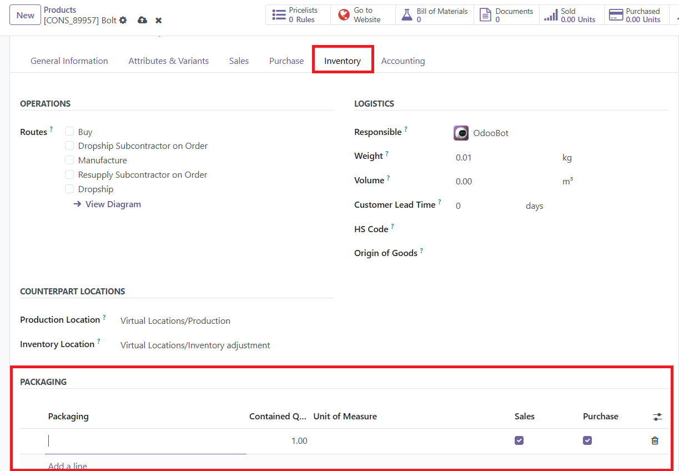Open View Diagram link

point(107,204)
